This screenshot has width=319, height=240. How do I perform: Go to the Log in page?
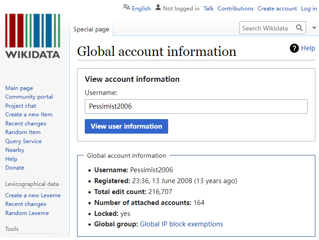(309, 9)
